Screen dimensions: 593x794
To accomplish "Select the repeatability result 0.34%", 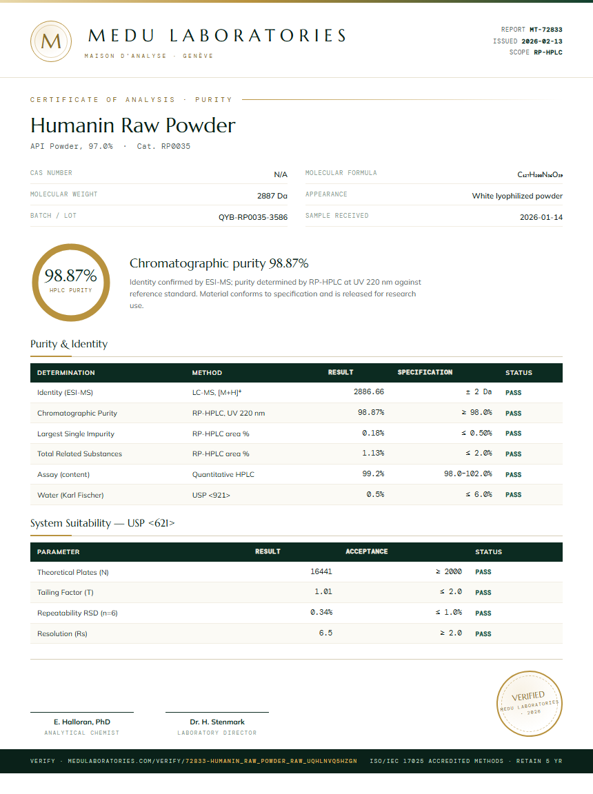I will [321, 613].
